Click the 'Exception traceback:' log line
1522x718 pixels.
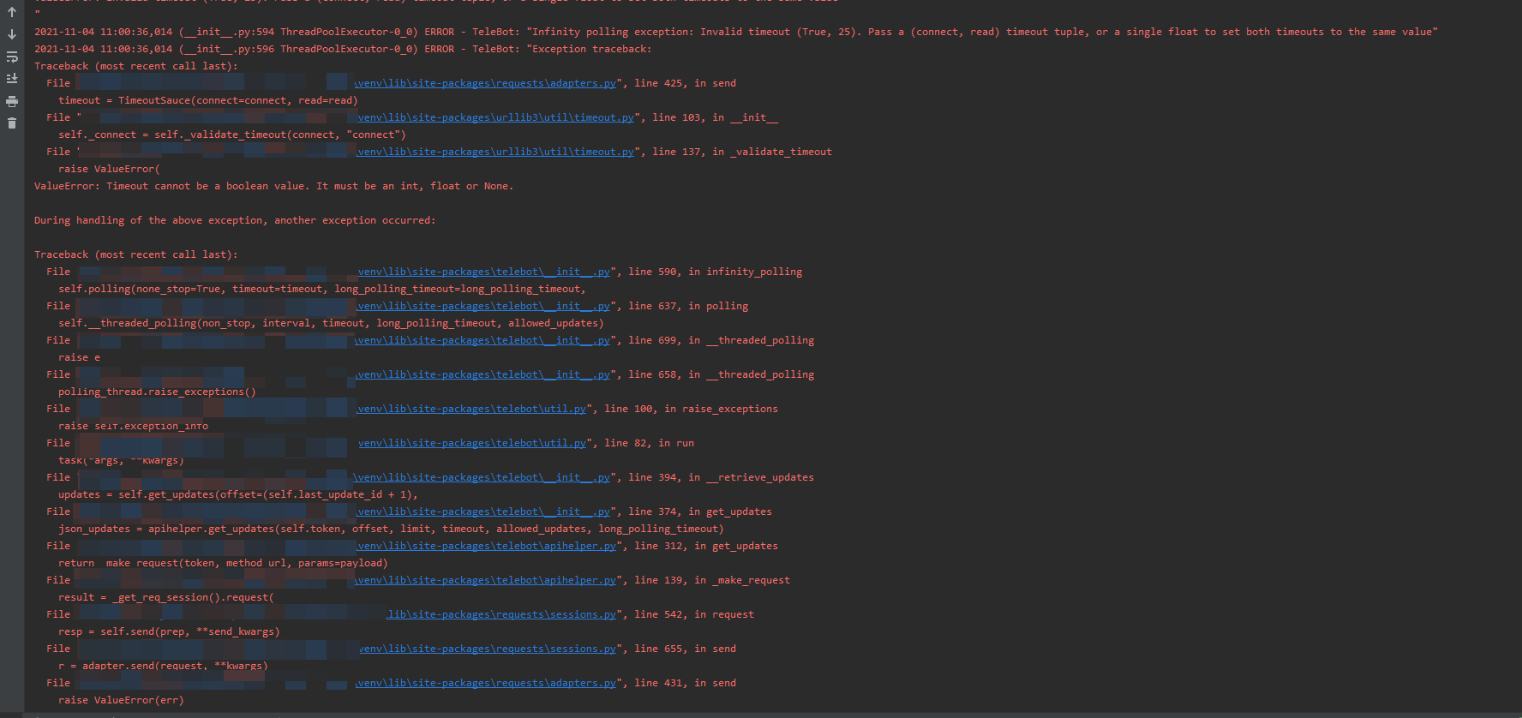(343, 49)
